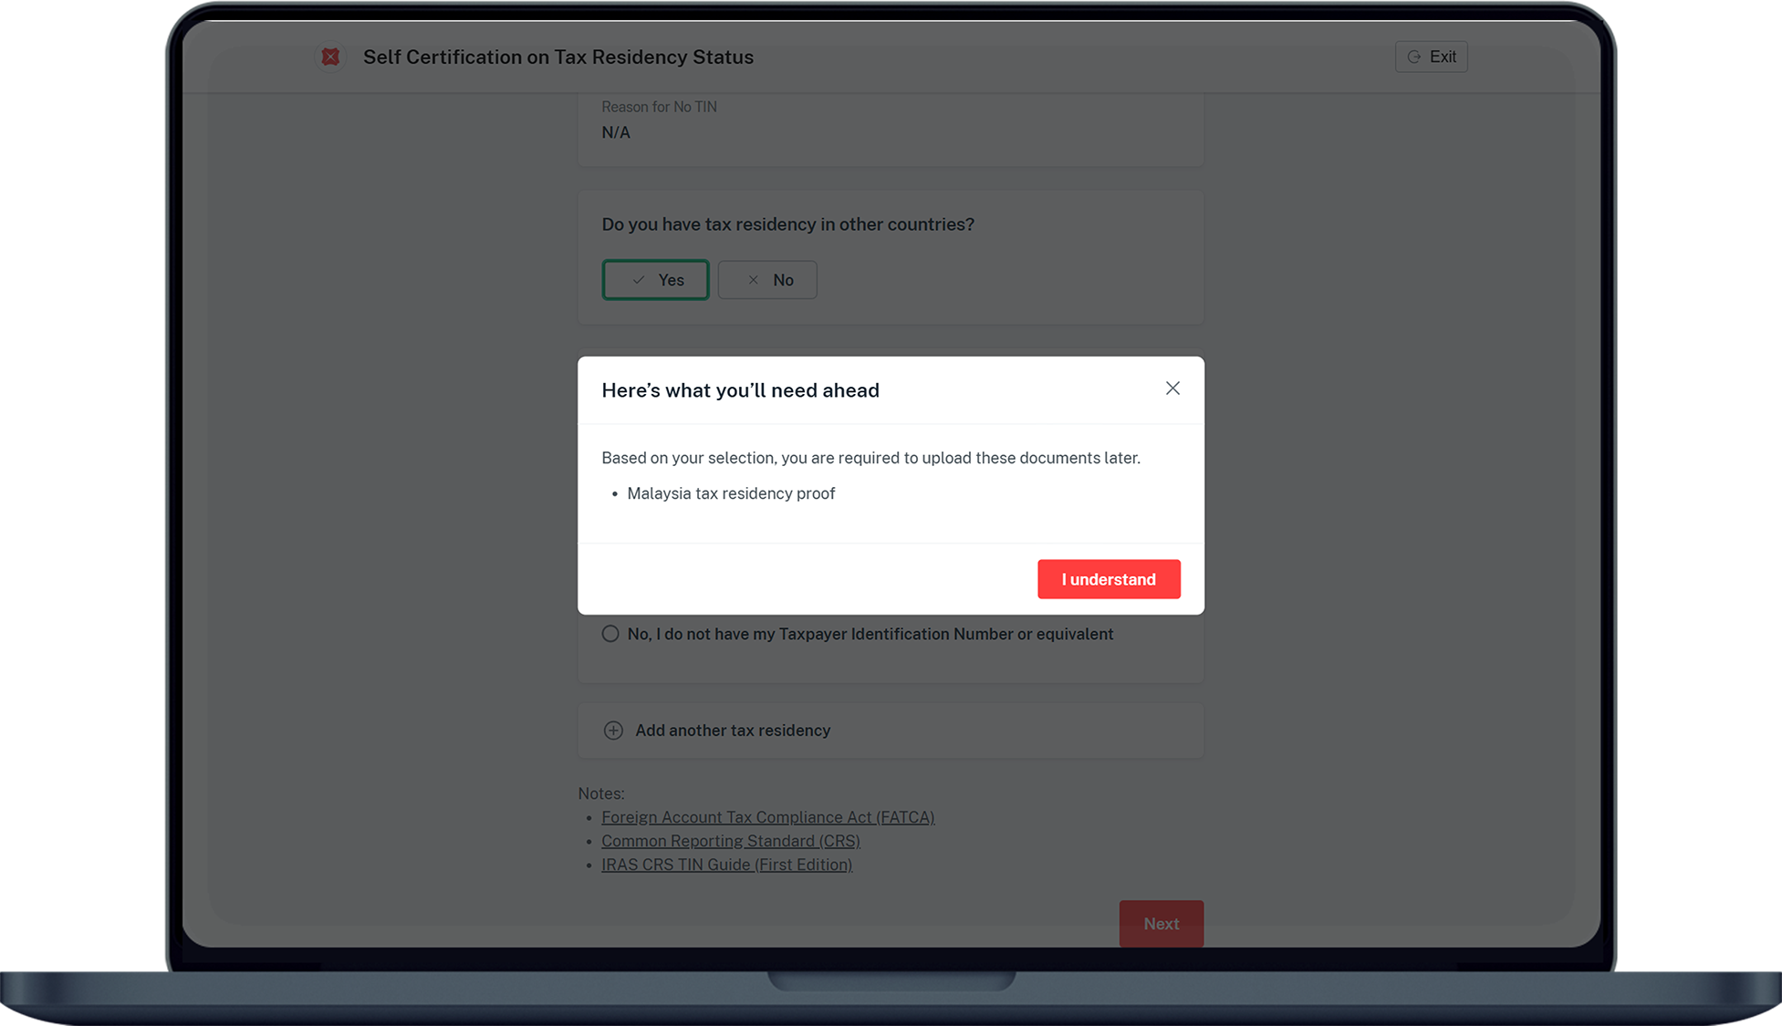
Task: Click the Next button
Action: [1161, 924]
